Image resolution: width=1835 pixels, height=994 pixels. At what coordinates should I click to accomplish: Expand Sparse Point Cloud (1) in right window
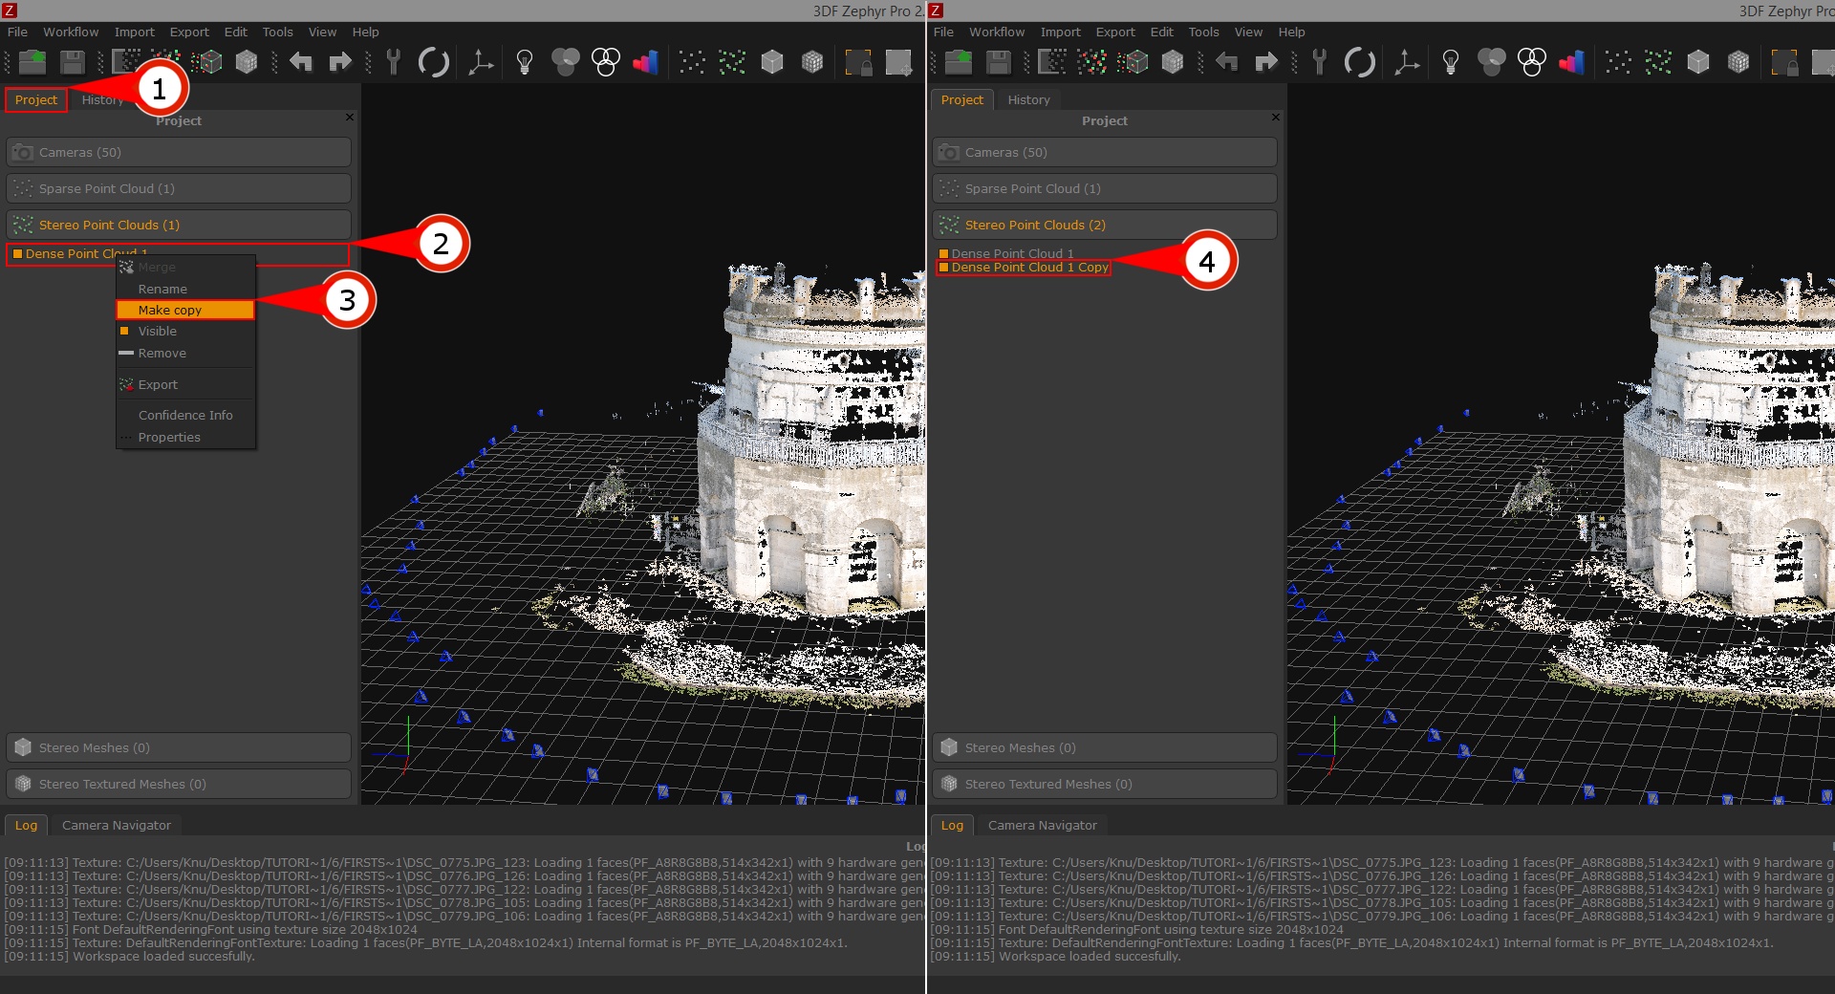click(1105, 188)
